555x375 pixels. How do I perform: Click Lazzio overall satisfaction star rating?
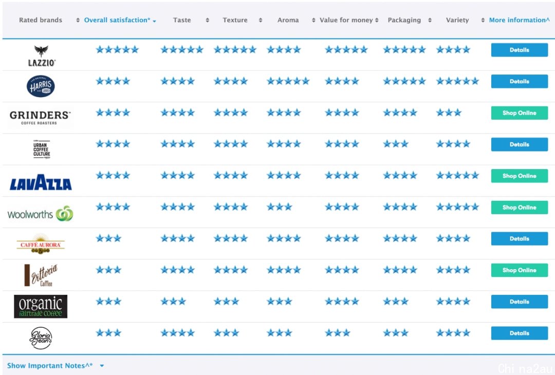coord(117,49)
